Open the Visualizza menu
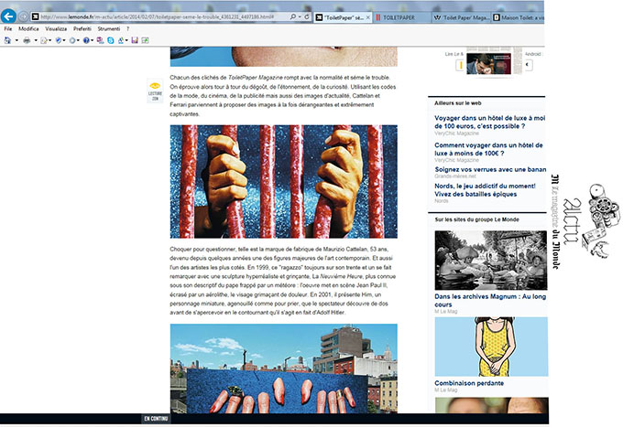623x427 pixels. click(56, 29)
